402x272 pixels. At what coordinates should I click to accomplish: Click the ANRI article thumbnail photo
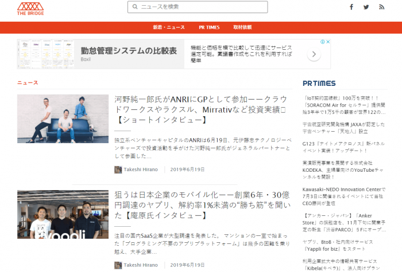[63, 119]
